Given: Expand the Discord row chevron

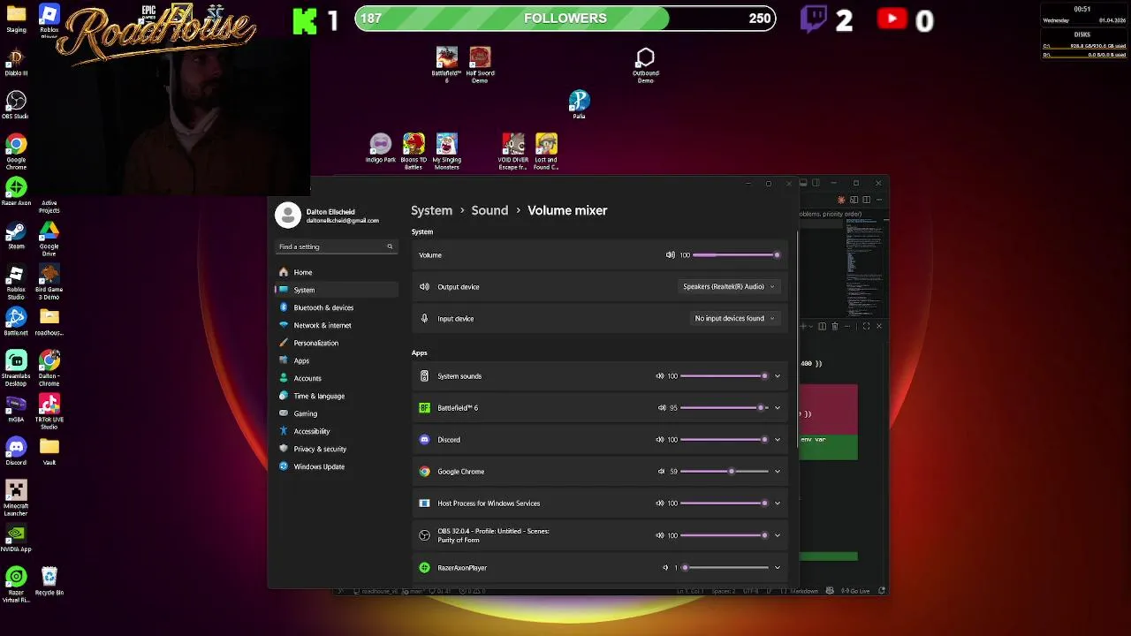Looking at the screenshot, I should point(778,440).
